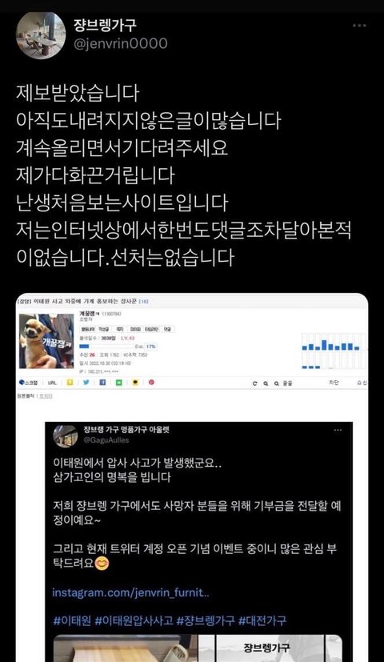This screenshot has height=662, width=384.
Task: Open the three-dots menu on 쟝브렝가구 tweet
Action: tap(359, 26)
